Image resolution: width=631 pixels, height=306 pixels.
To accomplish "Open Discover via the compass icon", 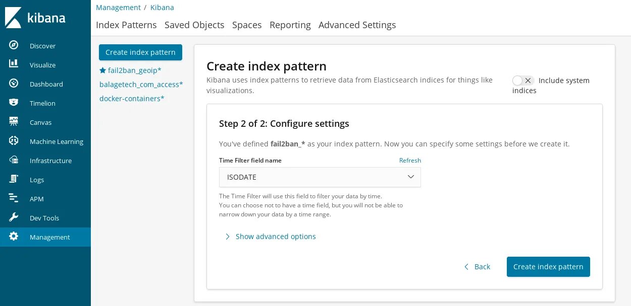I will point(14,45).
